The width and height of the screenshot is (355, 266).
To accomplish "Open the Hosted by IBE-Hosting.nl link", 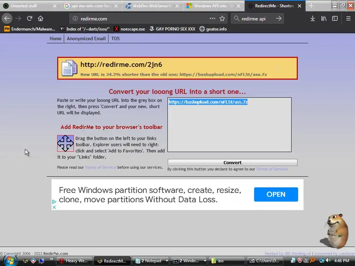I will pos(287,254).
